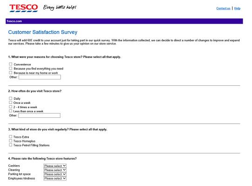Expand the Cleaning rating dropdown
The width and height of the screenshot is (252, 186).
click(x=55, y=170)
